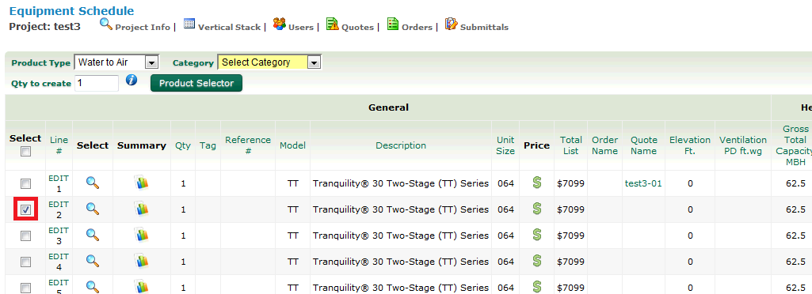Click the Product Selector button
The image size is (812, 294).
click(x=196, y=83)
